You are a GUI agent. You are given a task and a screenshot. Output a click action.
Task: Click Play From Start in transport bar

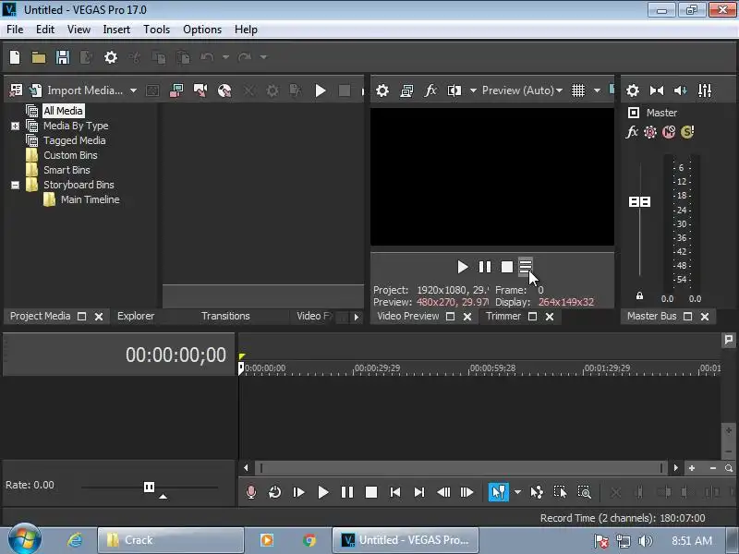298,492
